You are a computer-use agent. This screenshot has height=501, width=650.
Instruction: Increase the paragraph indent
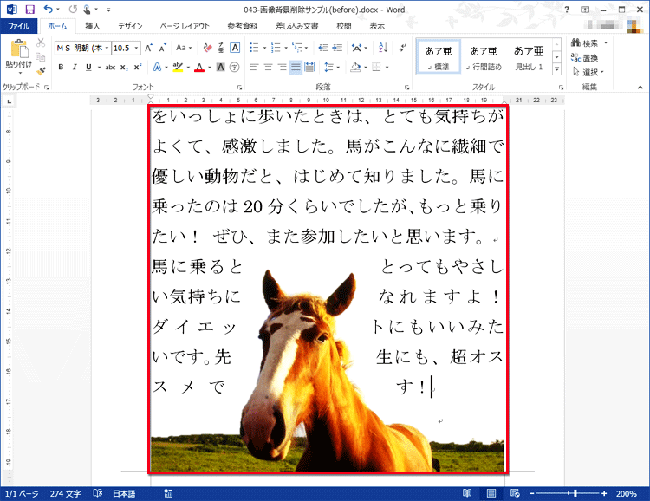337,49
